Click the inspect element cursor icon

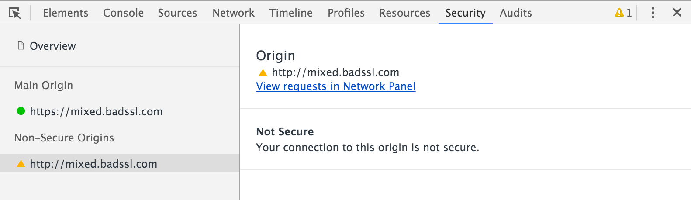click(15, 13)
